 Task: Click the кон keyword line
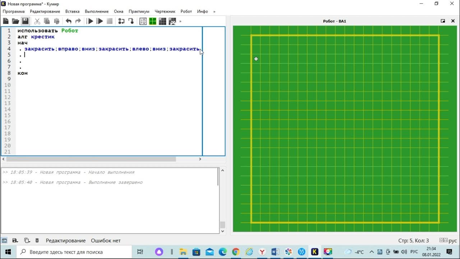click(23, 73)
